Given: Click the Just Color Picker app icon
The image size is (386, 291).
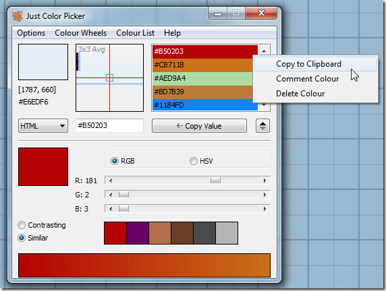Looking at the screenshot, I should click(x=18, y=16).
